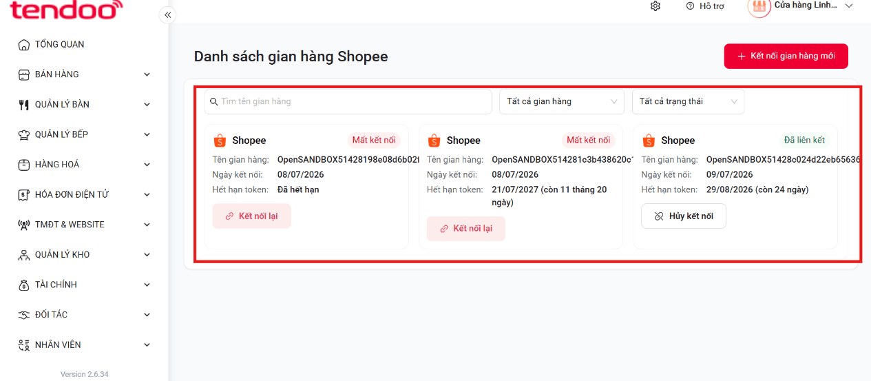The image size is (871, 381).
Task: Click the Quản lý bếp chef hat icon
Action: (23, 134)
